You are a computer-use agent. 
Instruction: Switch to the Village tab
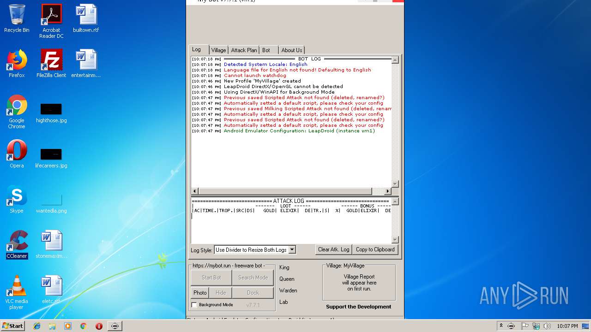(218, 50)
